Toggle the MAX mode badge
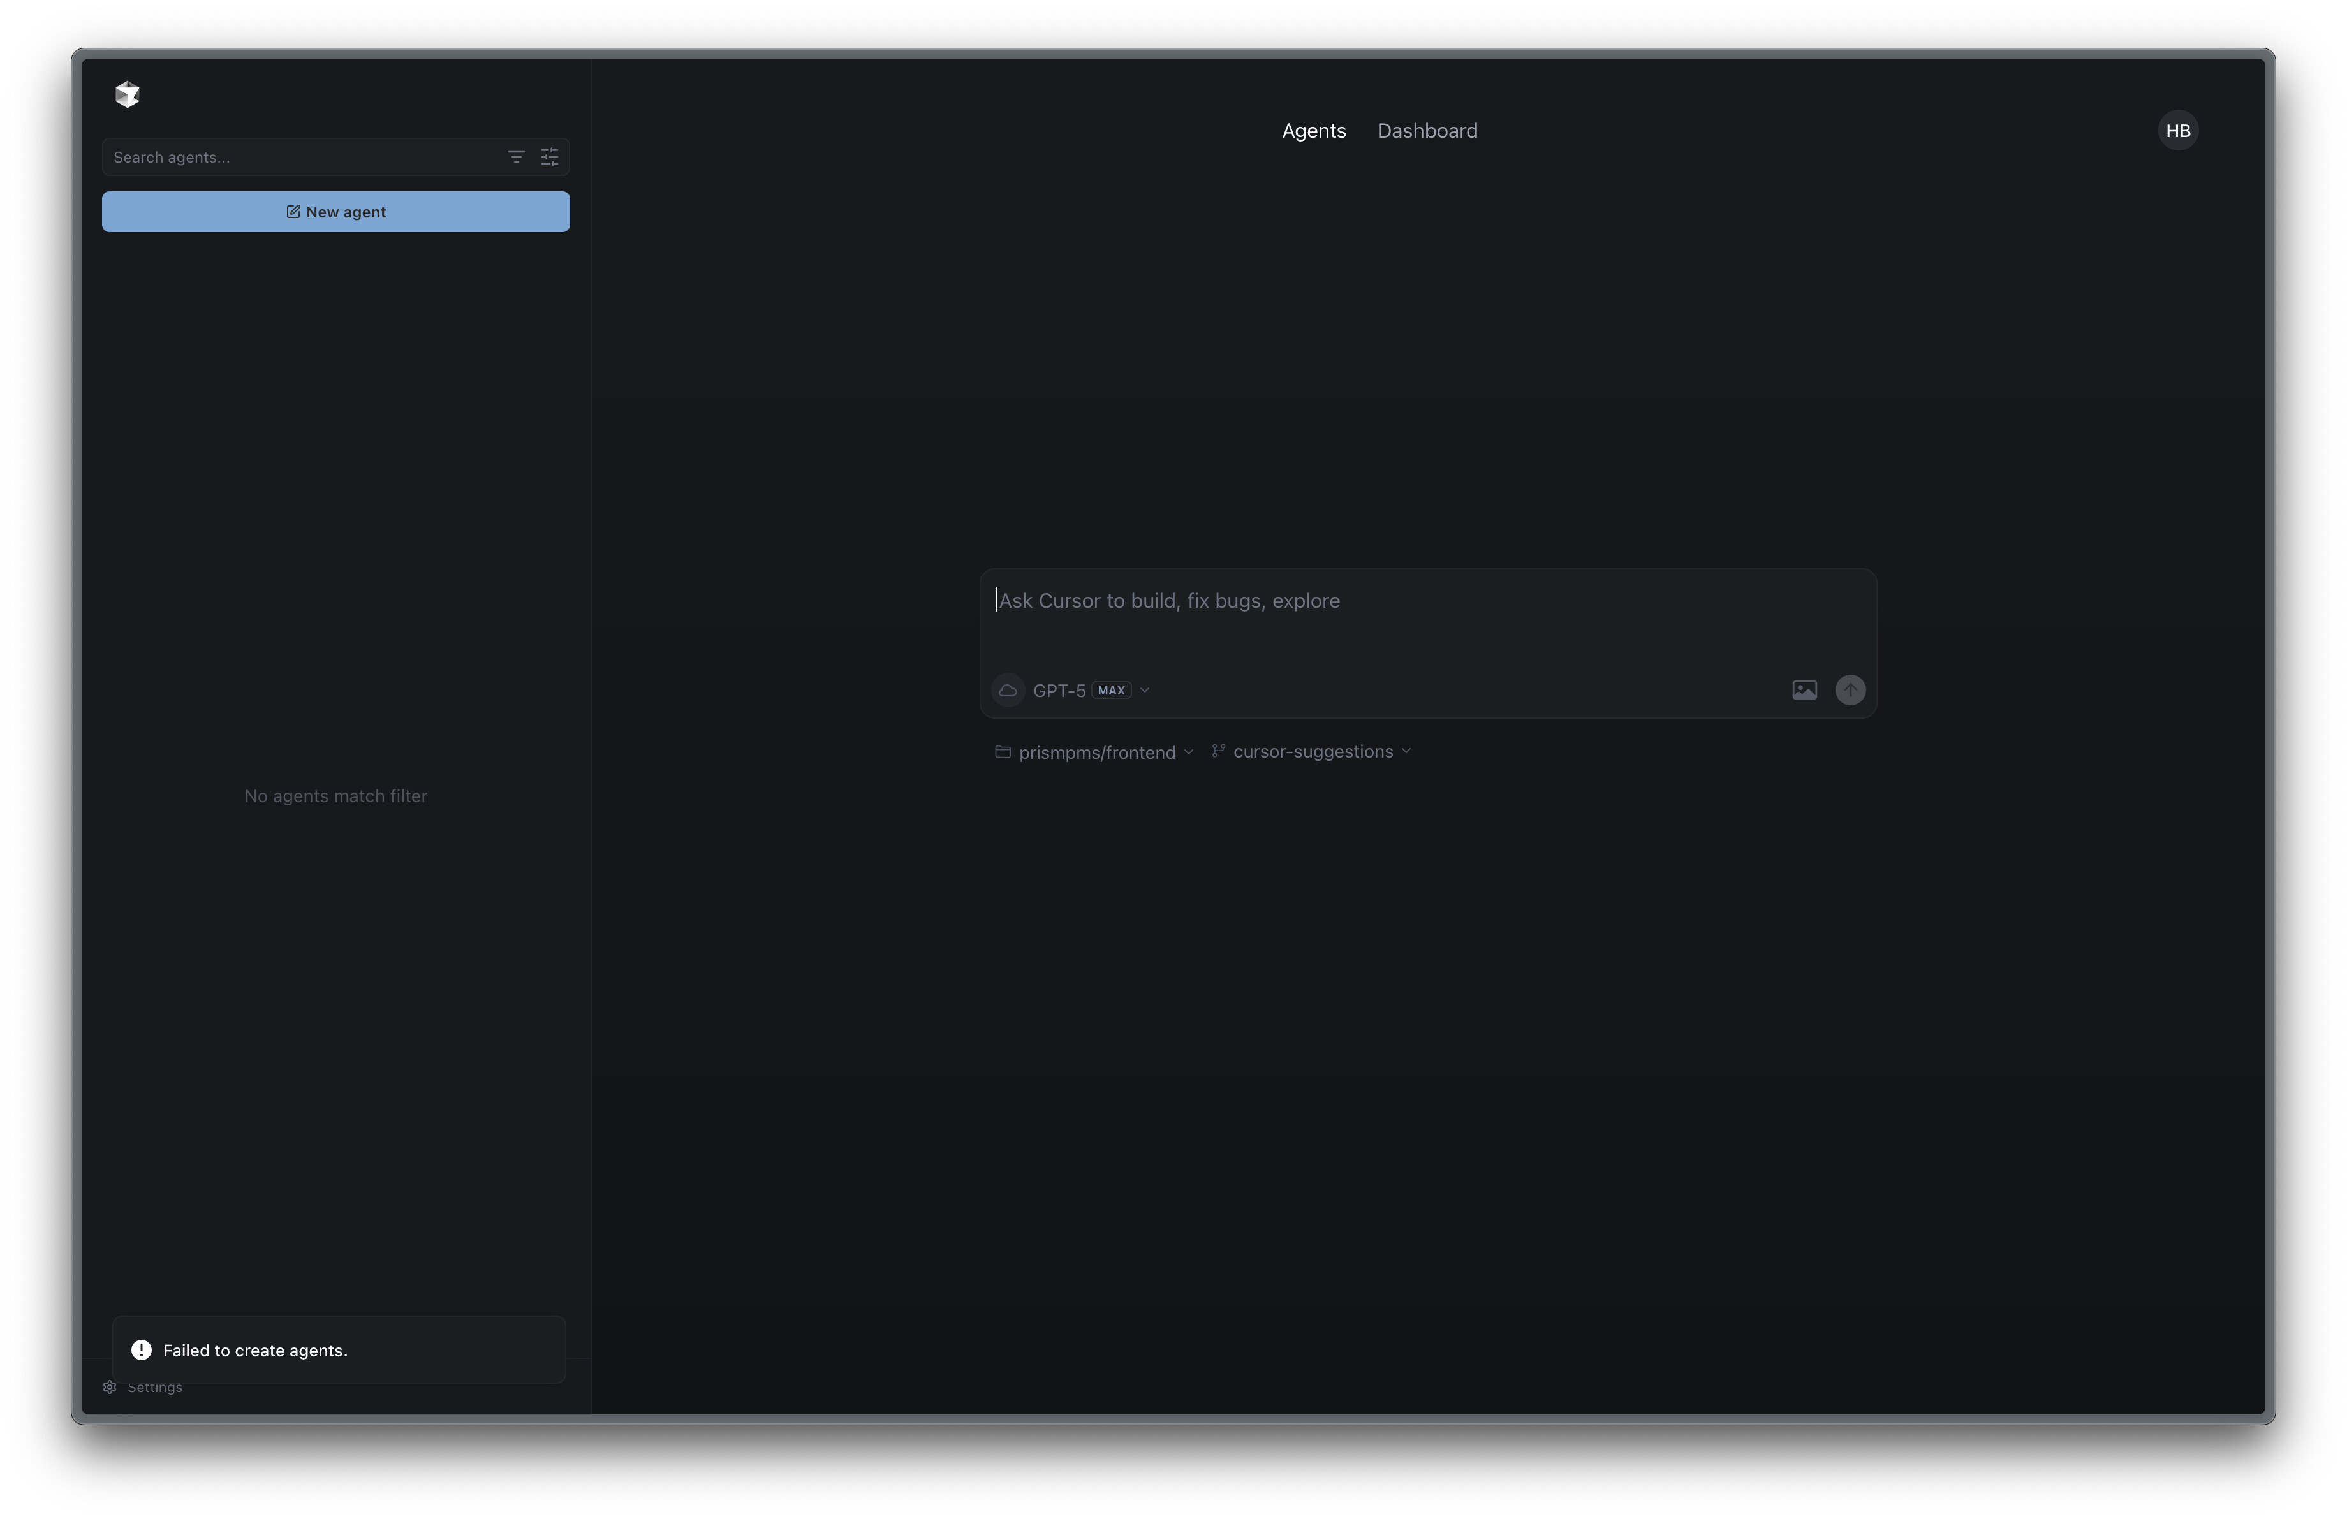The image size is (2347, 1519). pyautogui.click(x=1112, y=691)
